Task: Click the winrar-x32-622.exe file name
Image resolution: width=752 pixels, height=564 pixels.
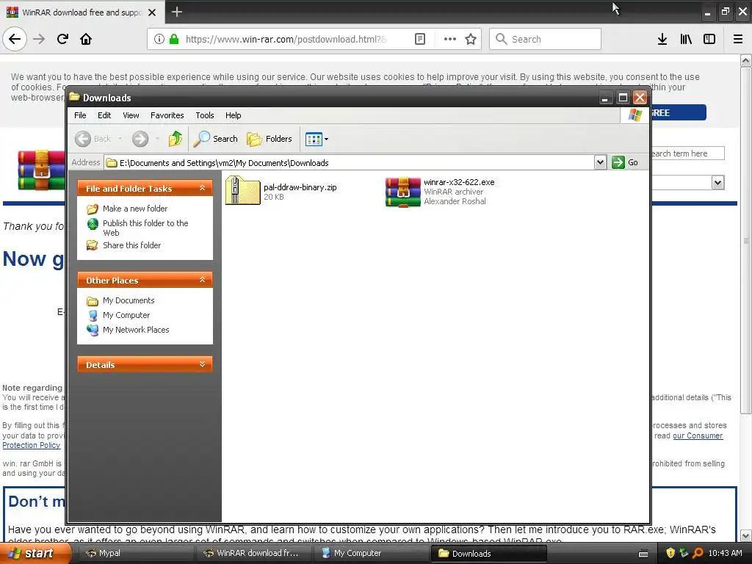Action: tap(459, 182)
